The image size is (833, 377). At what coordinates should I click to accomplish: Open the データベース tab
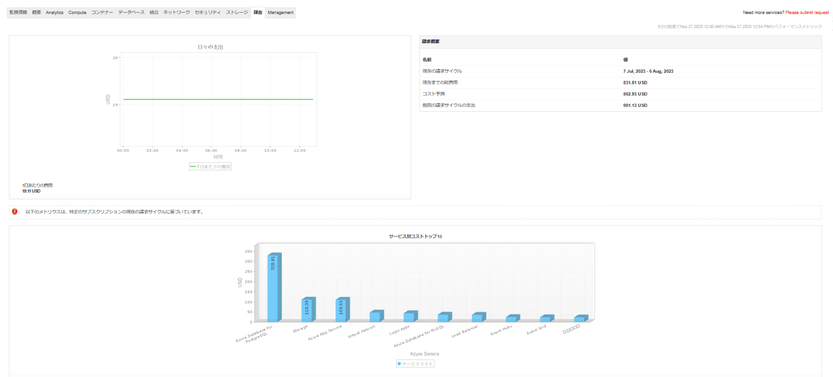131,12
